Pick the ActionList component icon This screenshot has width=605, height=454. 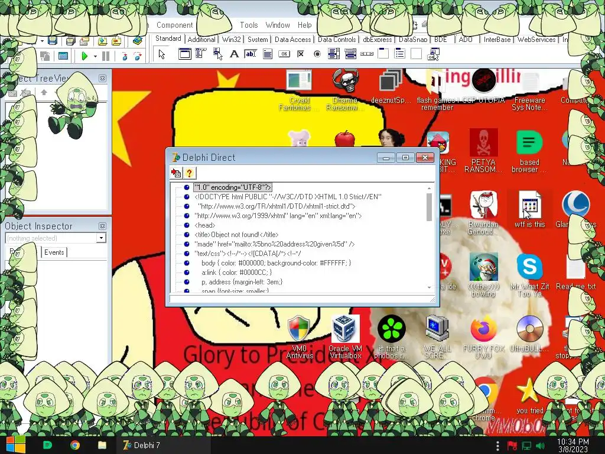pos(433,54)
